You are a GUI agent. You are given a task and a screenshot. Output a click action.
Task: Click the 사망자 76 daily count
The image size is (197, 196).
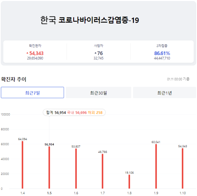(100, 53)
